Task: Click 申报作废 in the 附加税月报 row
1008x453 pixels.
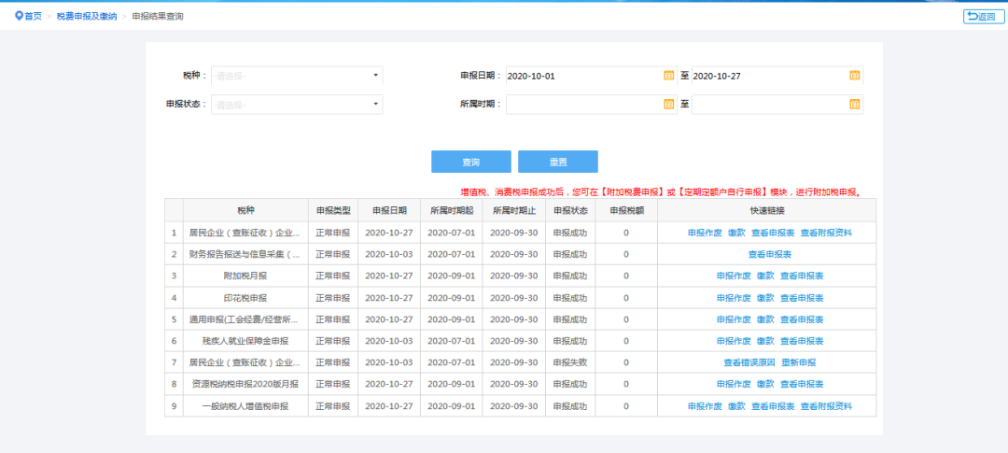Action: (x=734, y=276)
